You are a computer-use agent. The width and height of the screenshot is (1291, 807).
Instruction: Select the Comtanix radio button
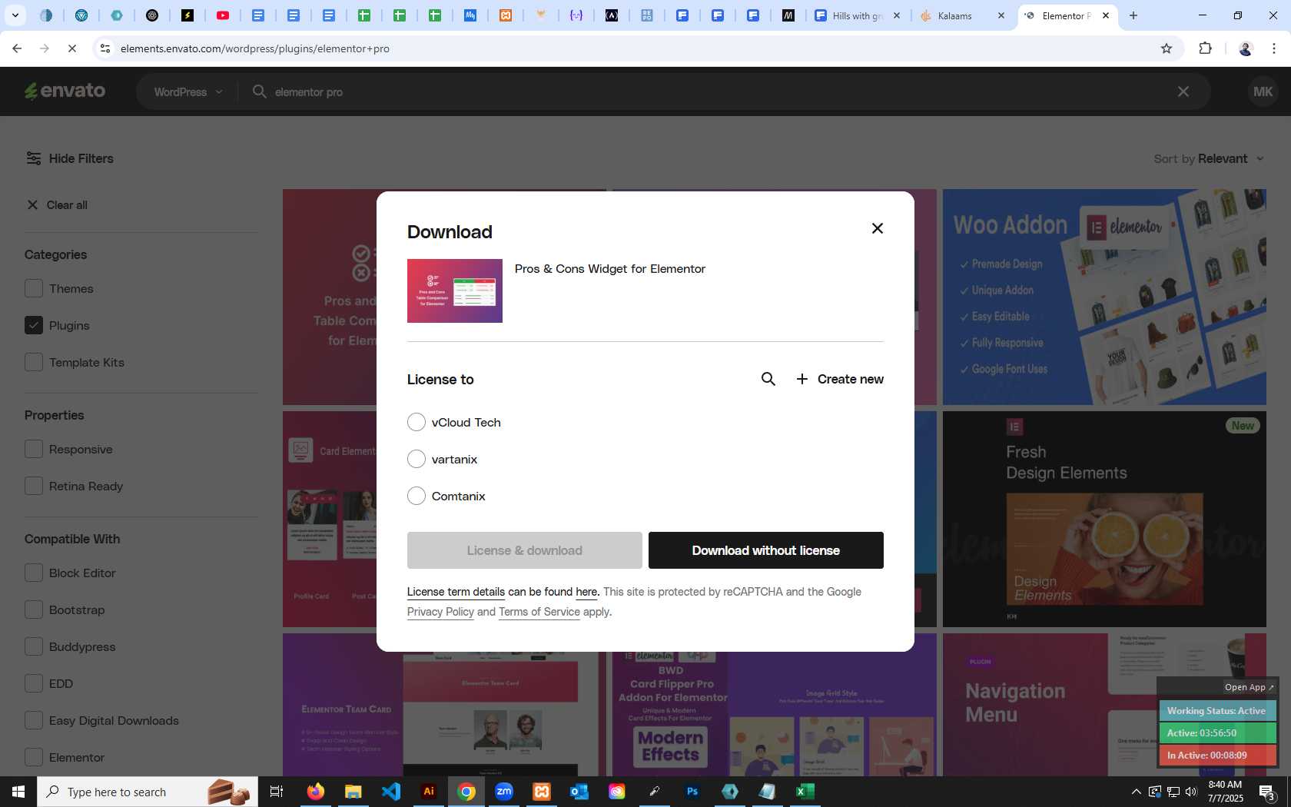pyautogui.click(x=417, y=496)
